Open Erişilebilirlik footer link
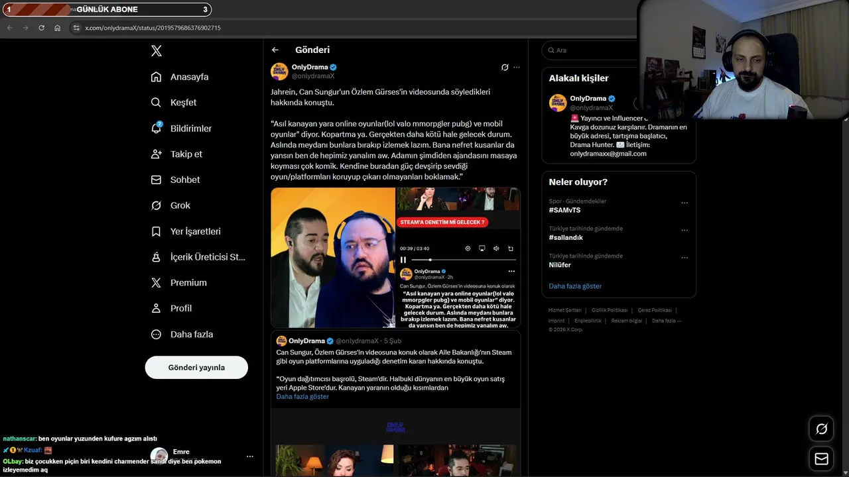Screen dimensions: 849x477 pyautogui.click(x=588, y=321)
